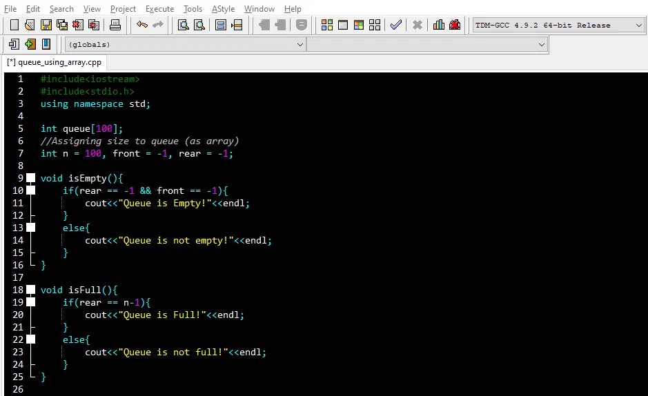Open the Project menu

click(123, 9)
